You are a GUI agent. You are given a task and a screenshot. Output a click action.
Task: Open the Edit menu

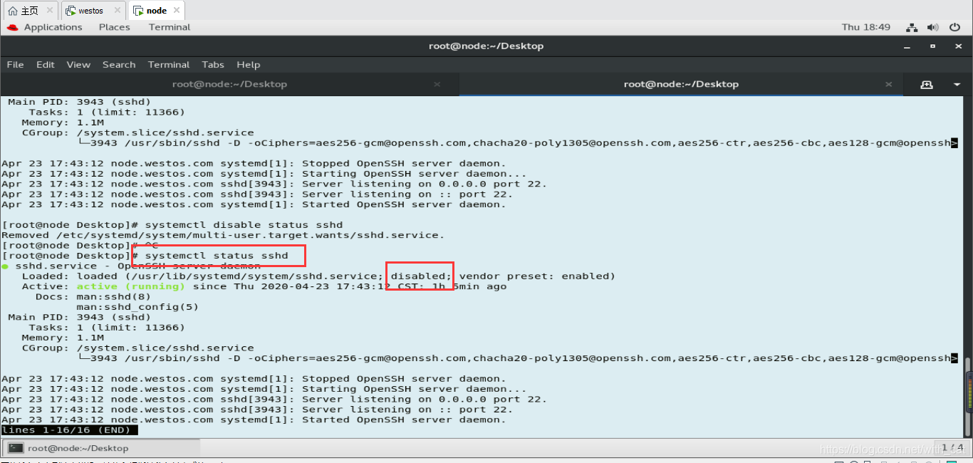point(46,64)
